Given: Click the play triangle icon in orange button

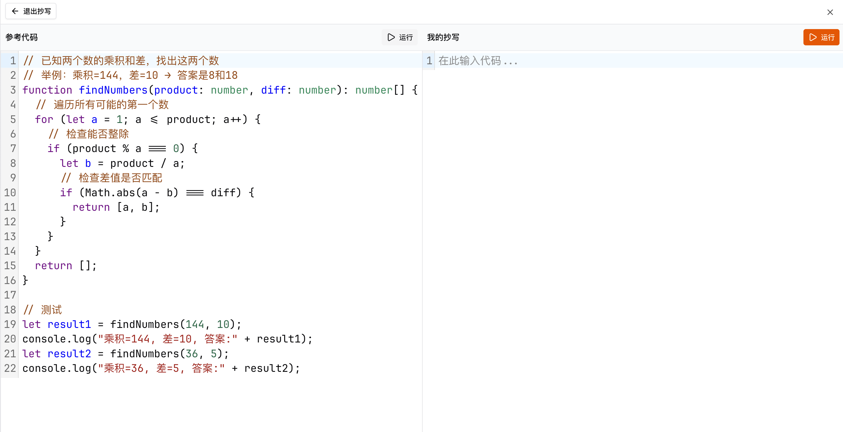Looking at the screenshot, I should (813, 37).
